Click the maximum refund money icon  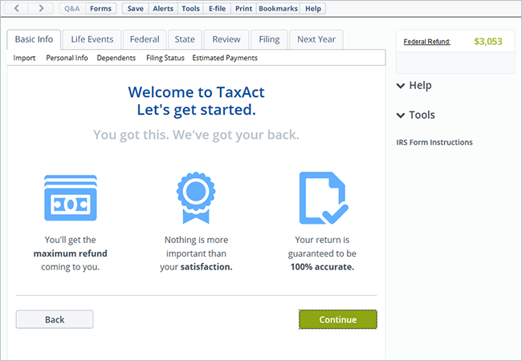coord(71,197)
